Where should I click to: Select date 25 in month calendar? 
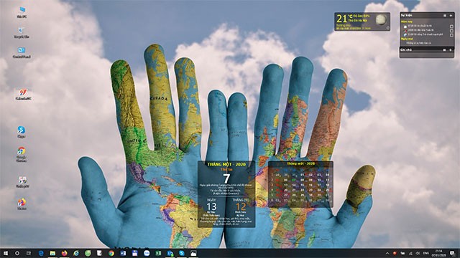point(328,190)
